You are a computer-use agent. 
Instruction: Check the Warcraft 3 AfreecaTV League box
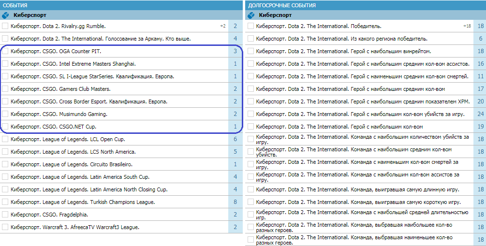click(x=5, y=227)
